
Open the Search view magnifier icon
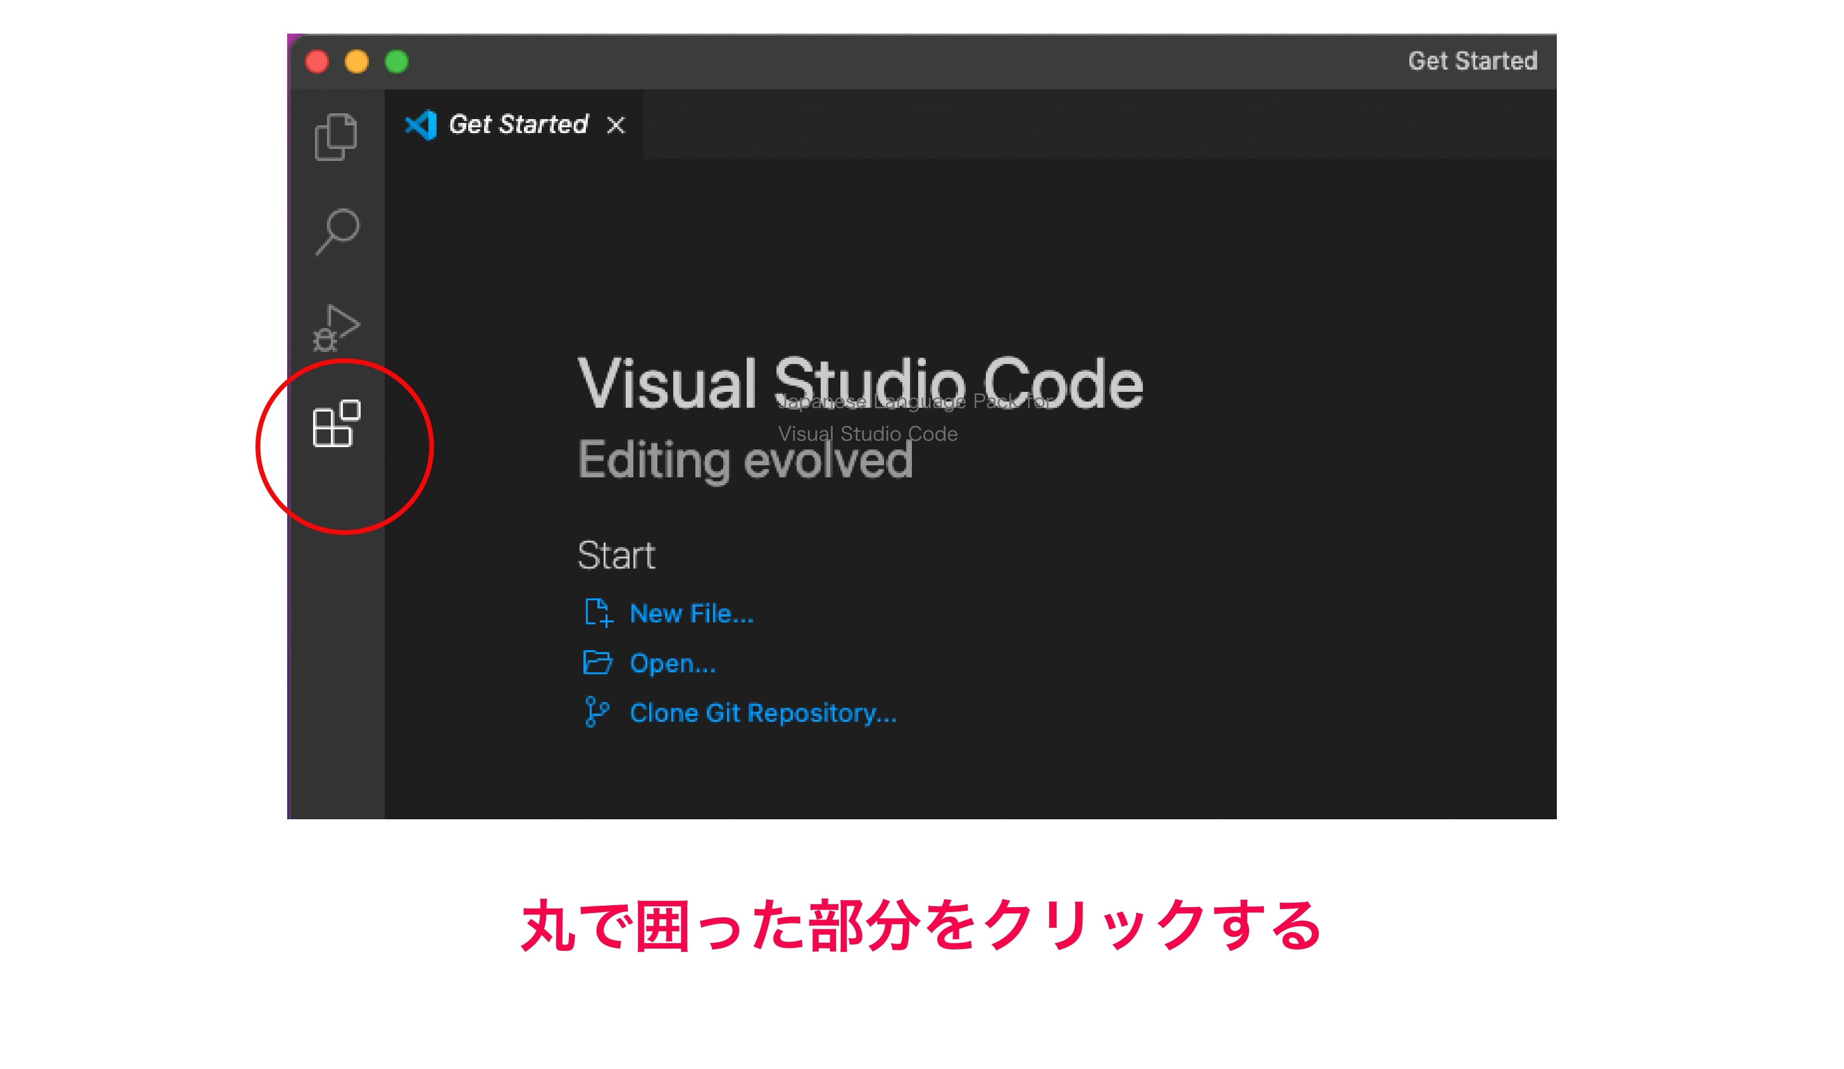337,232
